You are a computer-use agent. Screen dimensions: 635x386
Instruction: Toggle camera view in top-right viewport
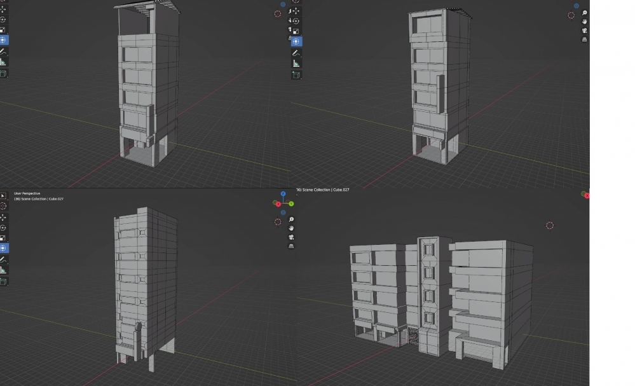[584, 31]
